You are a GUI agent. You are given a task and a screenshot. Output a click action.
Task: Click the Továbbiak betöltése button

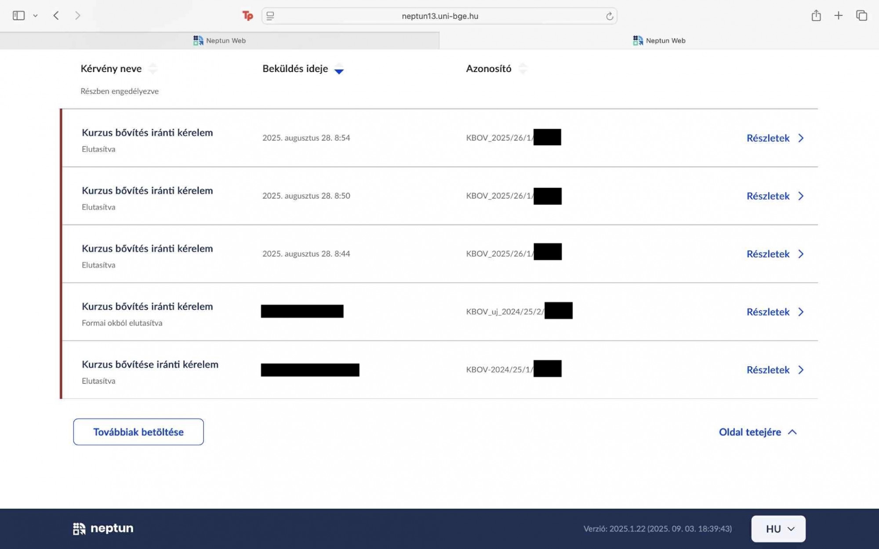[138, 432]
